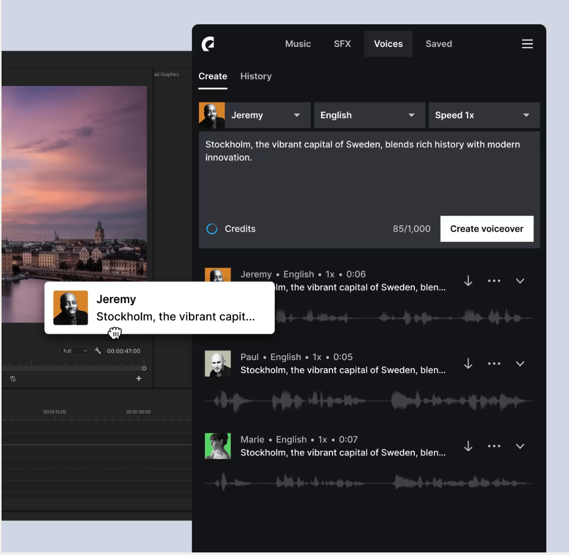Click the small icon left below the monitor scrubber
Viewport: 569px width, 555px height.
[13, 379]
